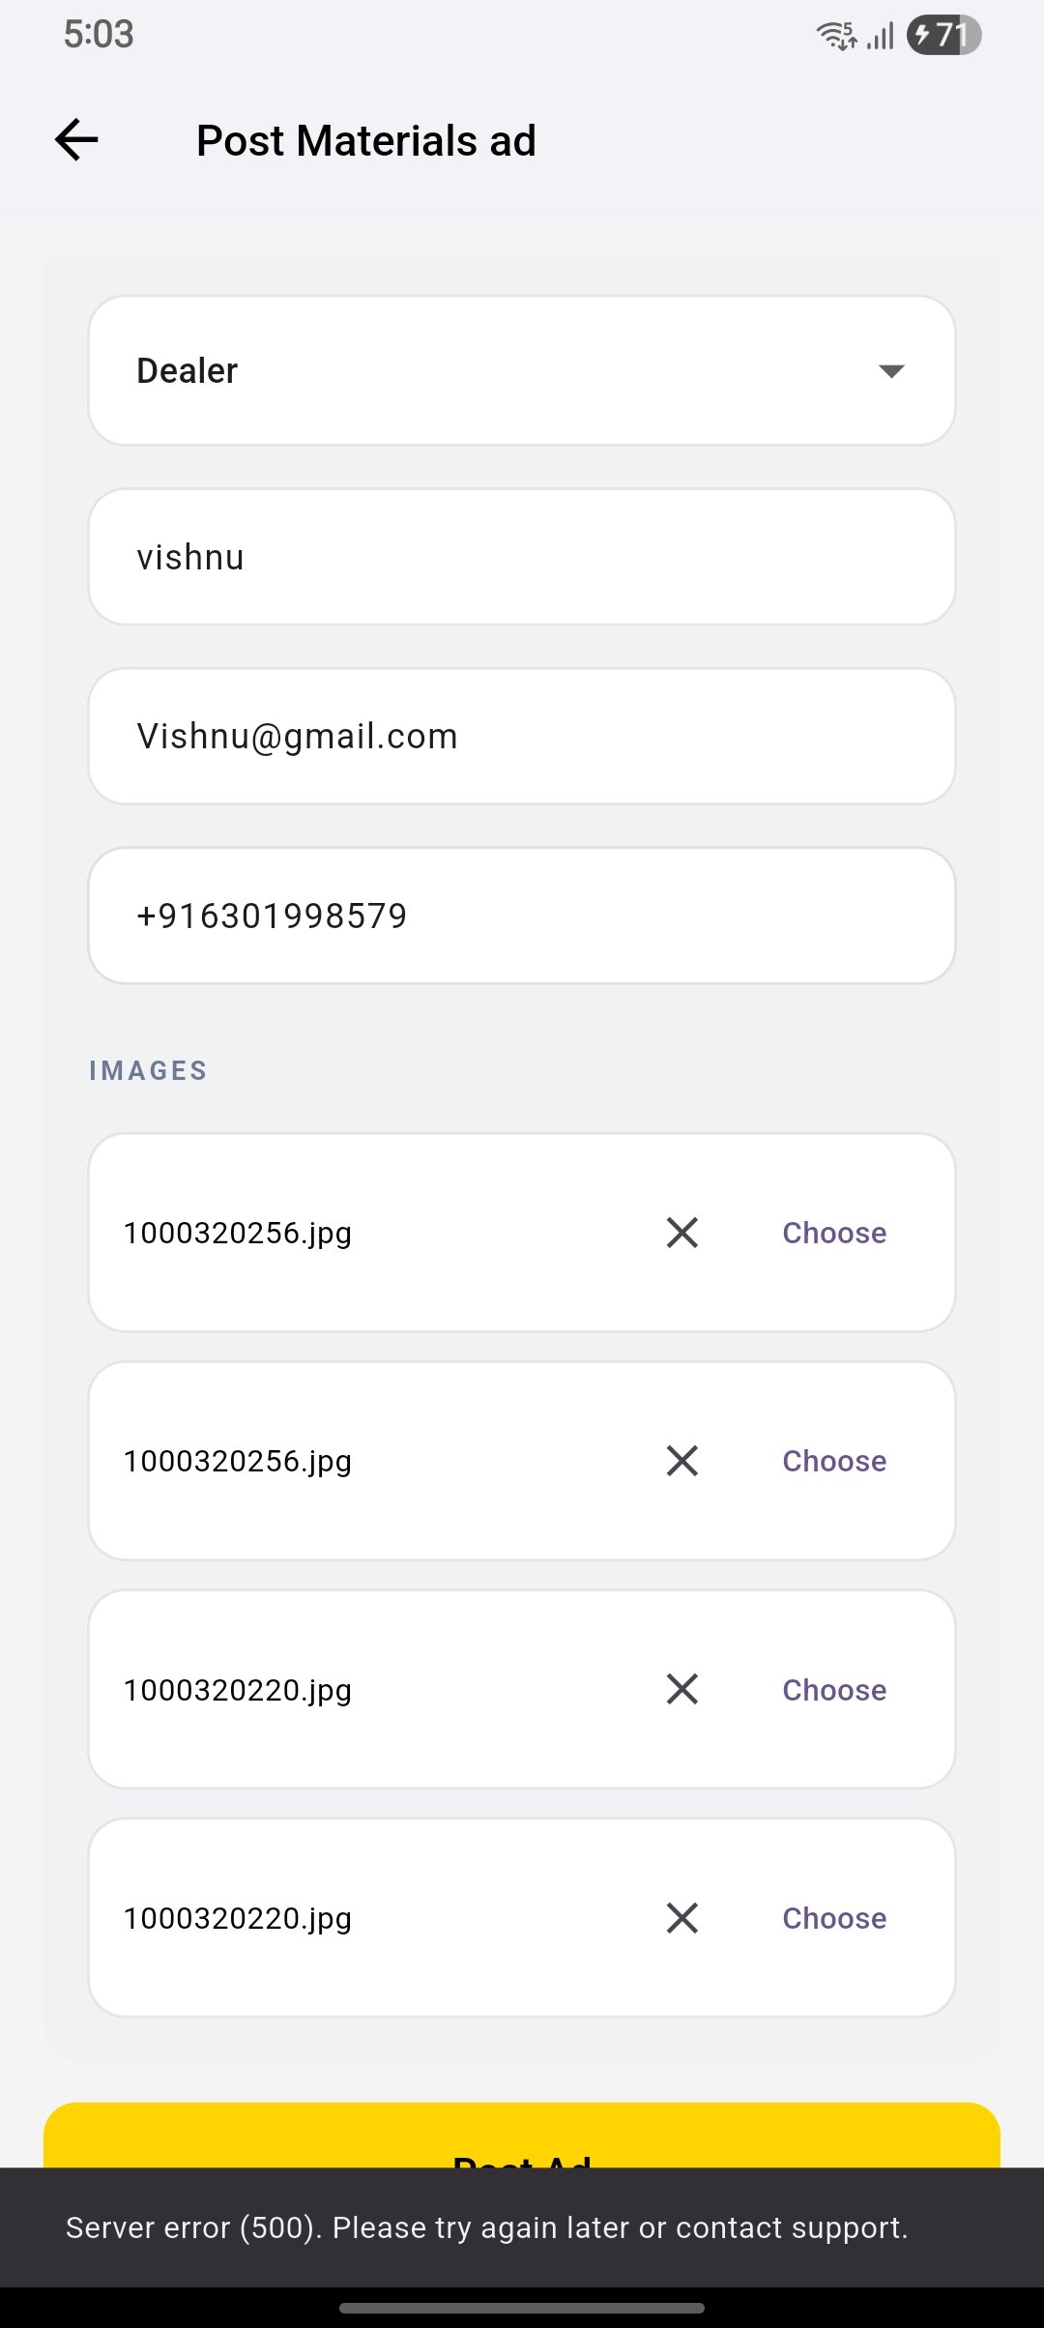Viewport: 1044px width, 2328px height.
Task: Tap the Server error 500 snackbar message
Action: coord(487,2227)
